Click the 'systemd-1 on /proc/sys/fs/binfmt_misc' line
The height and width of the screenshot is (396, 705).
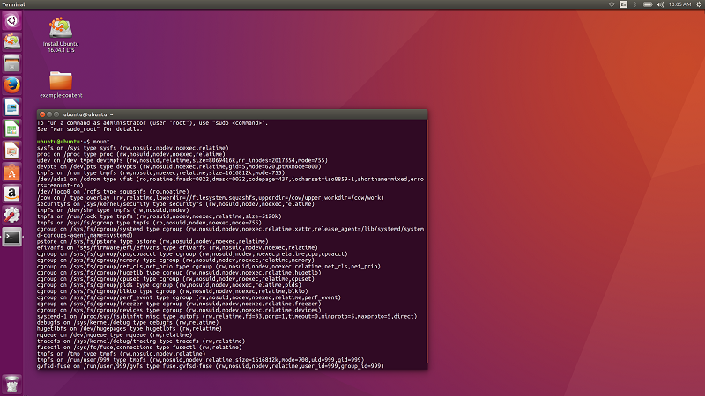(x=227, y=316)
